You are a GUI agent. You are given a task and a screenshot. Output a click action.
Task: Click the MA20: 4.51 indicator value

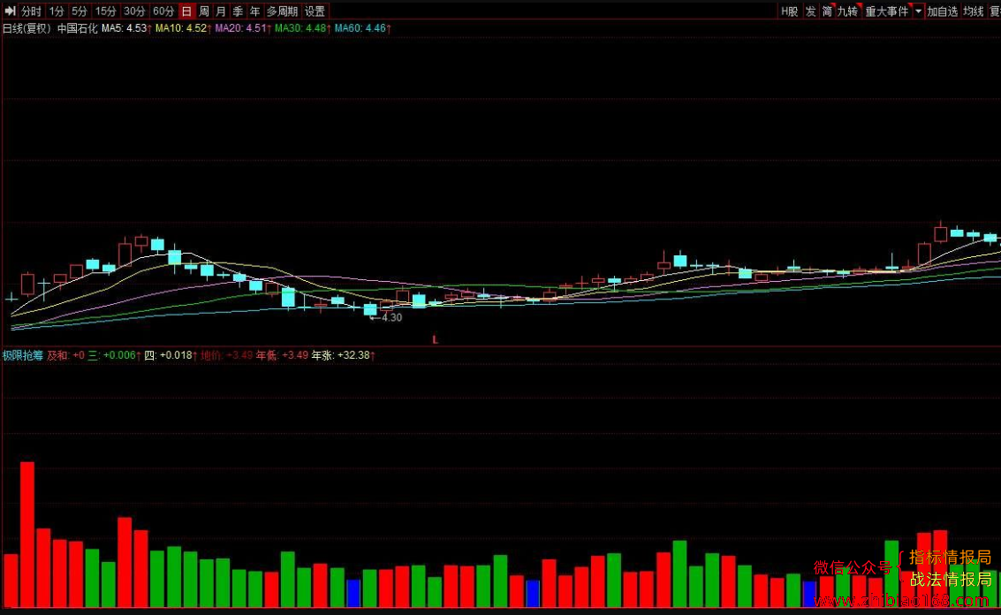(243, 28)
